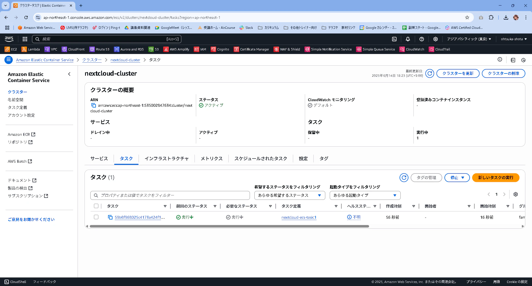Image resolution: width=532 pixels, height=286 pixels.
Task: Copy the cluster ARN with the copy icon
Action: click(x=93, y=106)
